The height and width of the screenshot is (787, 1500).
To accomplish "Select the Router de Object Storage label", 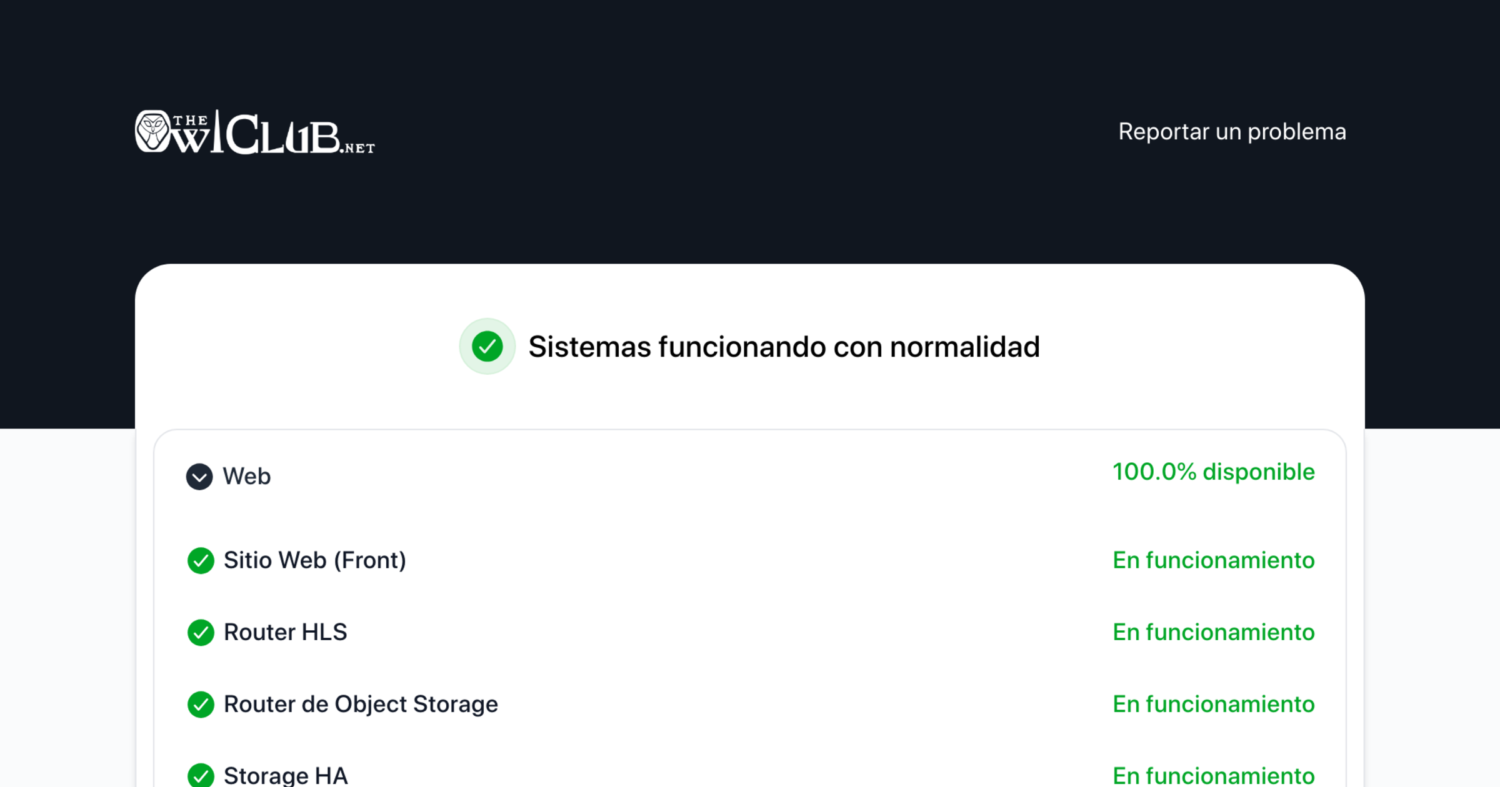I will click(361, 704).
